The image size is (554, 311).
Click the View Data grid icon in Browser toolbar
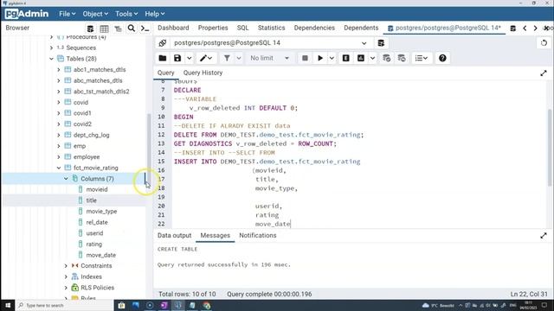pos(104,29)
